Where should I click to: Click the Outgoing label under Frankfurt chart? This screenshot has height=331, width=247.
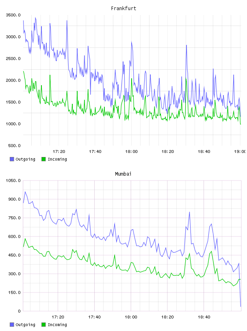25,159
